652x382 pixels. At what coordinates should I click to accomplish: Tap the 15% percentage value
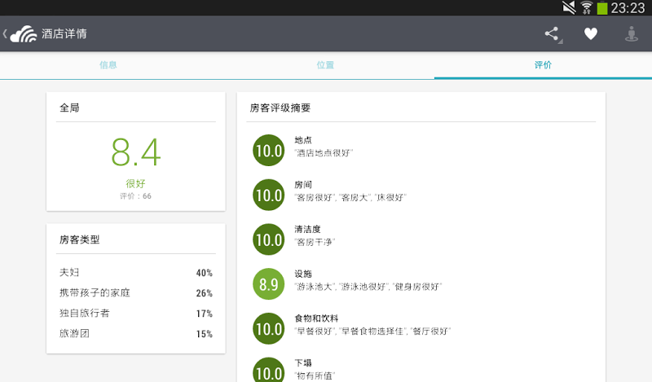205,334
